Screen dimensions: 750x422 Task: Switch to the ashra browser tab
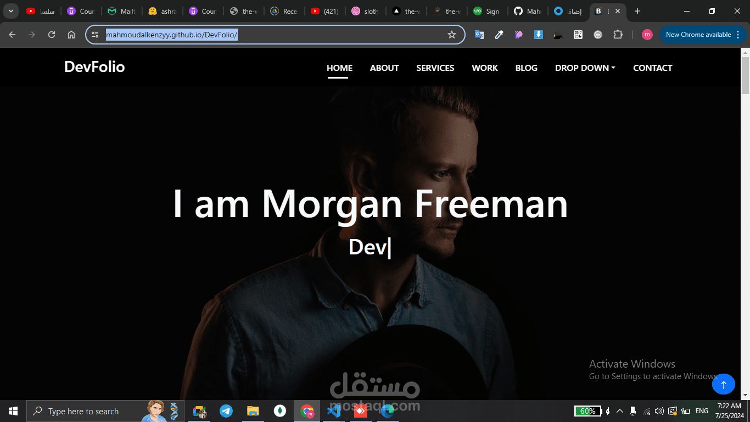tap(162, 11)
